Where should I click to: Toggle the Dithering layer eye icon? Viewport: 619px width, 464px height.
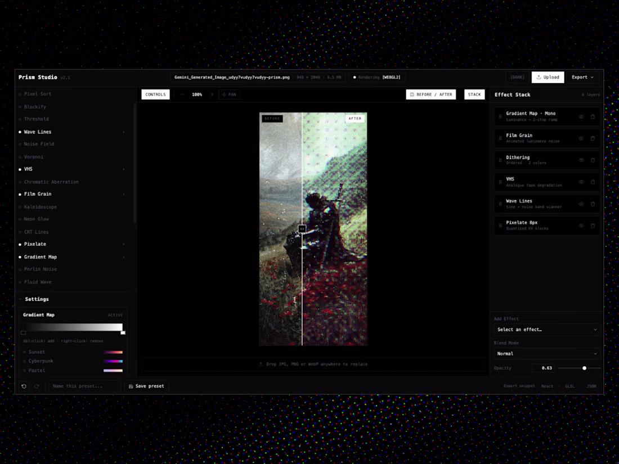581,160
